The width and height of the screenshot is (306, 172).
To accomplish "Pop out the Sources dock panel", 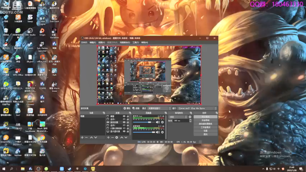I will pos(130,113).
